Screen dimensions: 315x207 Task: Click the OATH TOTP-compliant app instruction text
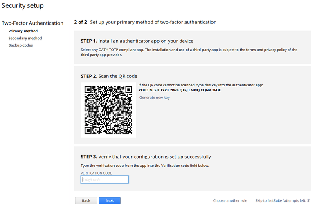189,52
